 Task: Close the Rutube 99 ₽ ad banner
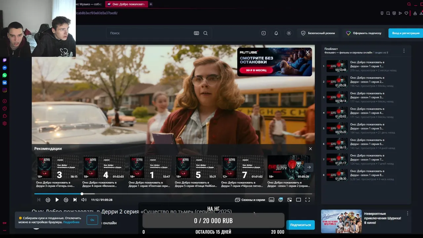308,52
